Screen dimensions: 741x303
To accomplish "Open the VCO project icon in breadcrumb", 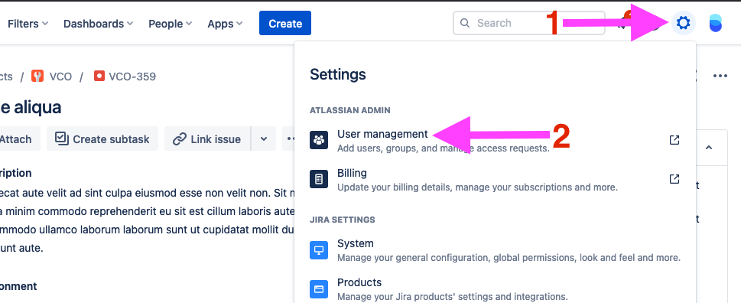I will click(x=37, y=76).
